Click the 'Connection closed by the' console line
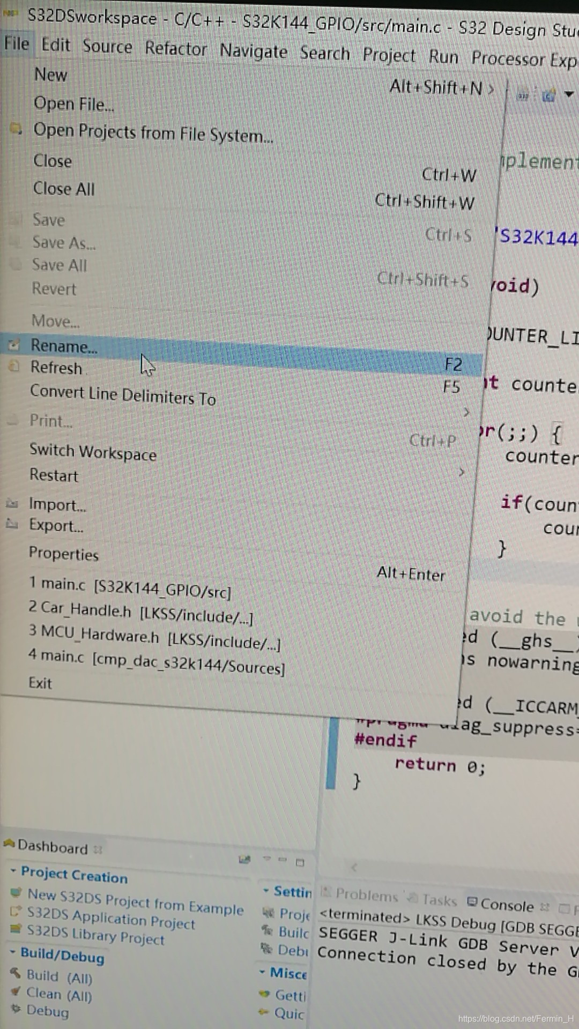The image size is (579, 1029). [x=448, y=961]
